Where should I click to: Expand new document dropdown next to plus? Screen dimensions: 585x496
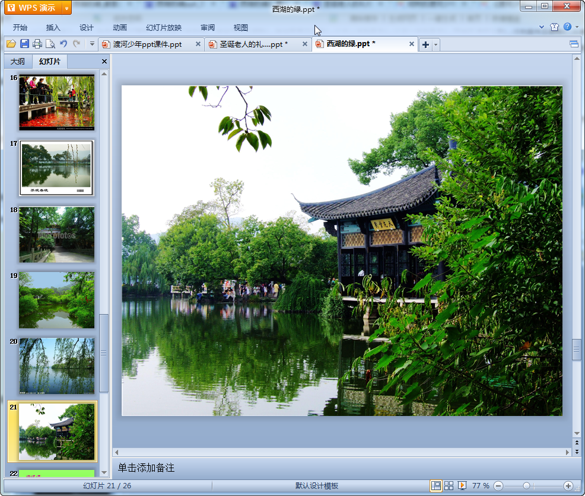[435, 44]
